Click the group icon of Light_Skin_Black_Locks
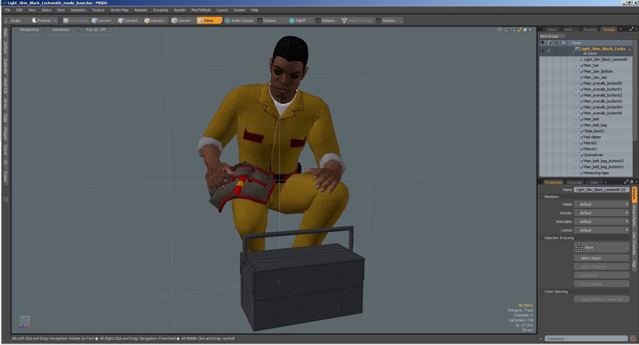The width and height of the screenshot is (639, 345). [x=577, y=49]
